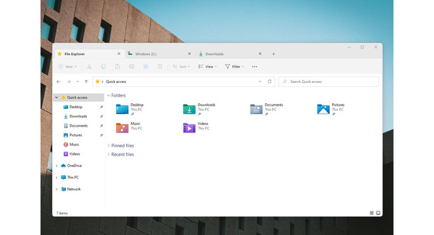Expand the Recent files section
The width and height of the screenshot is (434, 235).
point(108,154)
